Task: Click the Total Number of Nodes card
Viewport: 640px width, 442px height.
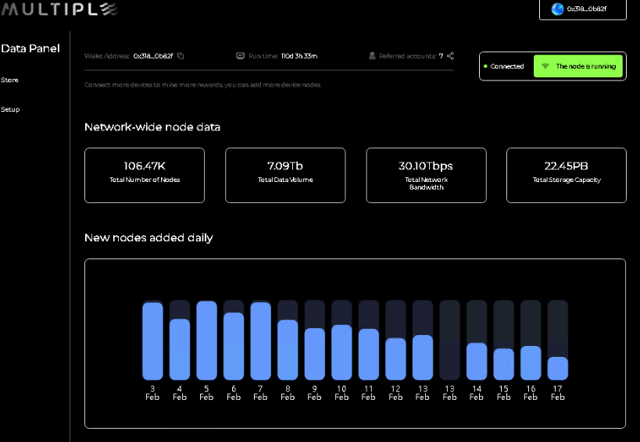Action: coord(145,176)
